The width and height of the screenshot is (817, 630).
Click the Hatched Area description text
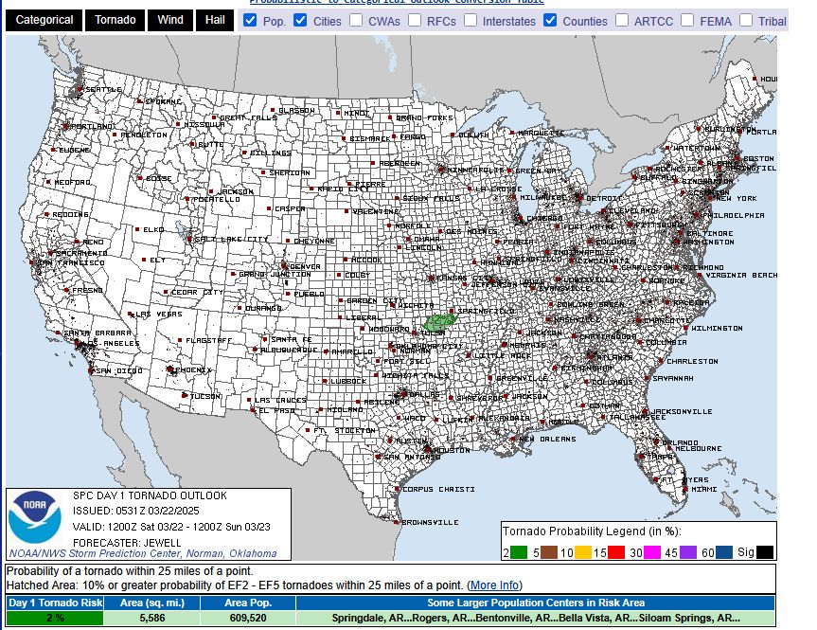coord(264,585)
